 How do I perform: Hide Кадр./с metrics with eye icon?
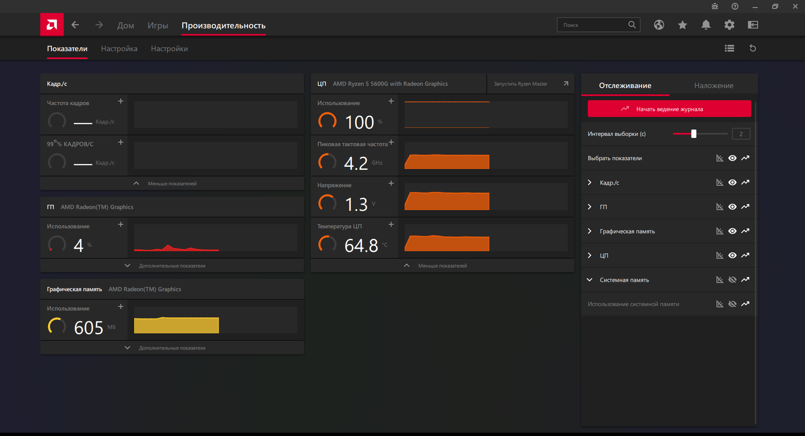coord(732,182)
